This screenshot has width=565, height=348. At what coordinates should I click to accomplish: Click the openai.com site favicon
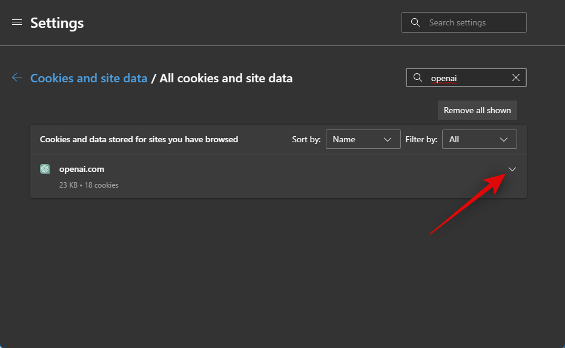click(x=45, y=169)
